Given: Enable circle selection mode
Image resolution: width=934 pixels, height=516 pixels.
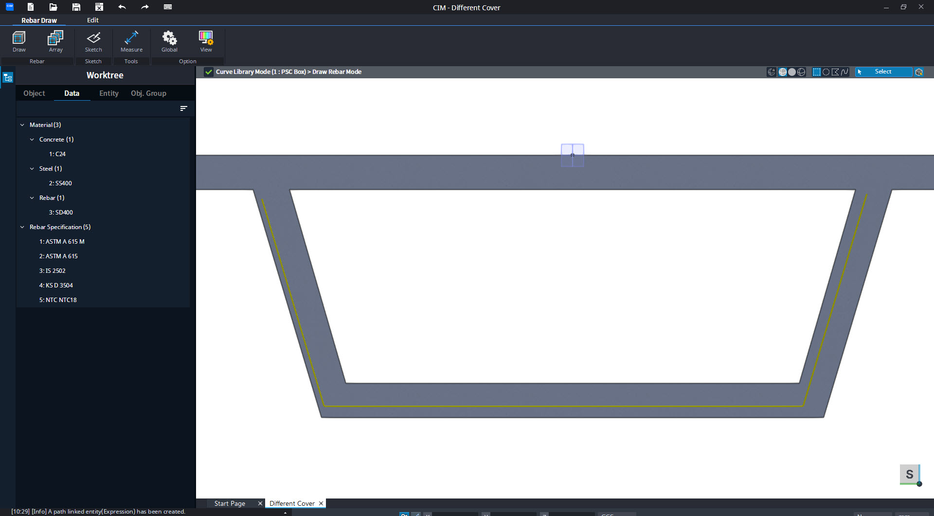Looking at the screenshot, I should [826, 72].
